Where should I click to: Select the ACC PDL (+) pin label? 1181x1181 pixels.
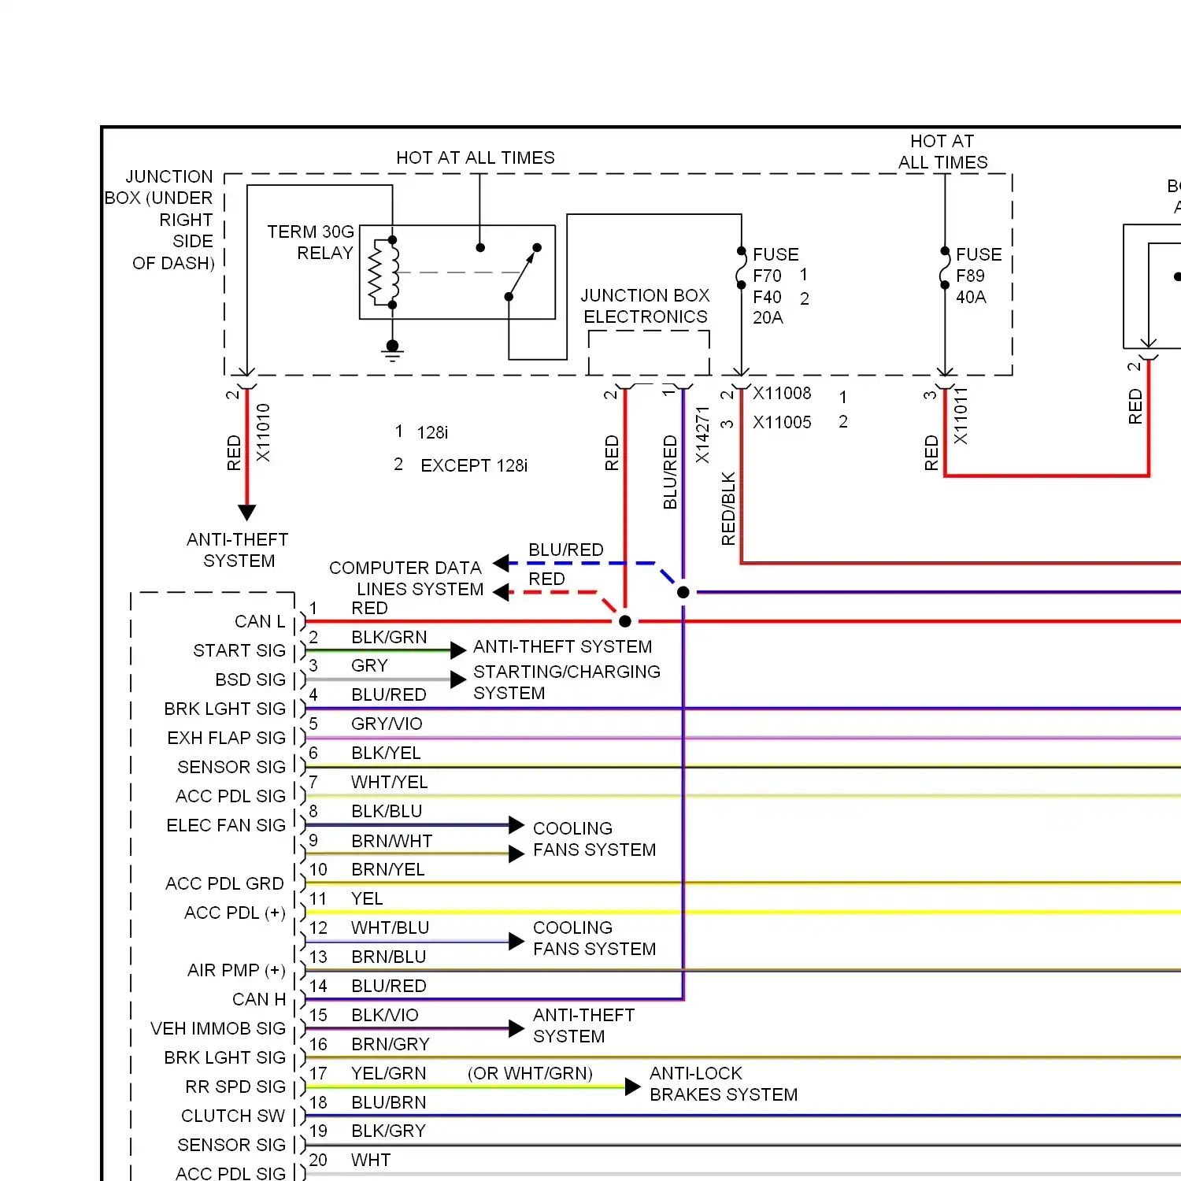(235, 913)
